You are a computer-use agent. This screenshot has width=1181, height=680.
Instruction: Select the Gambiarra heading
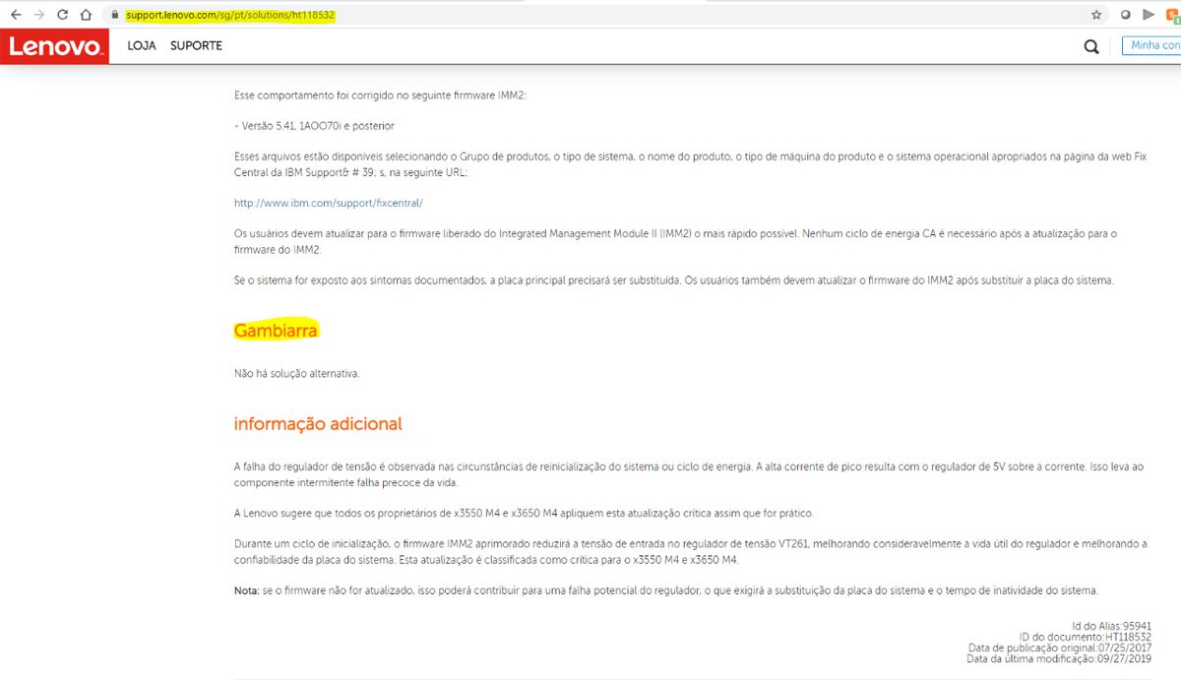(x=276, y=331)
